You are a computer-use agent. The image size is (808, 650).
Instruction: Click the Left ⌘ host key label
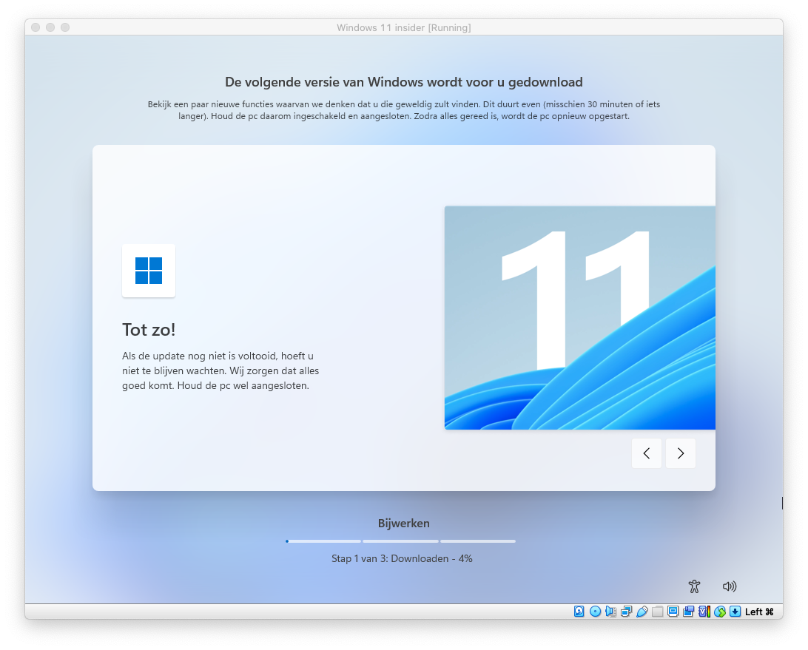[x=759, y=612]
